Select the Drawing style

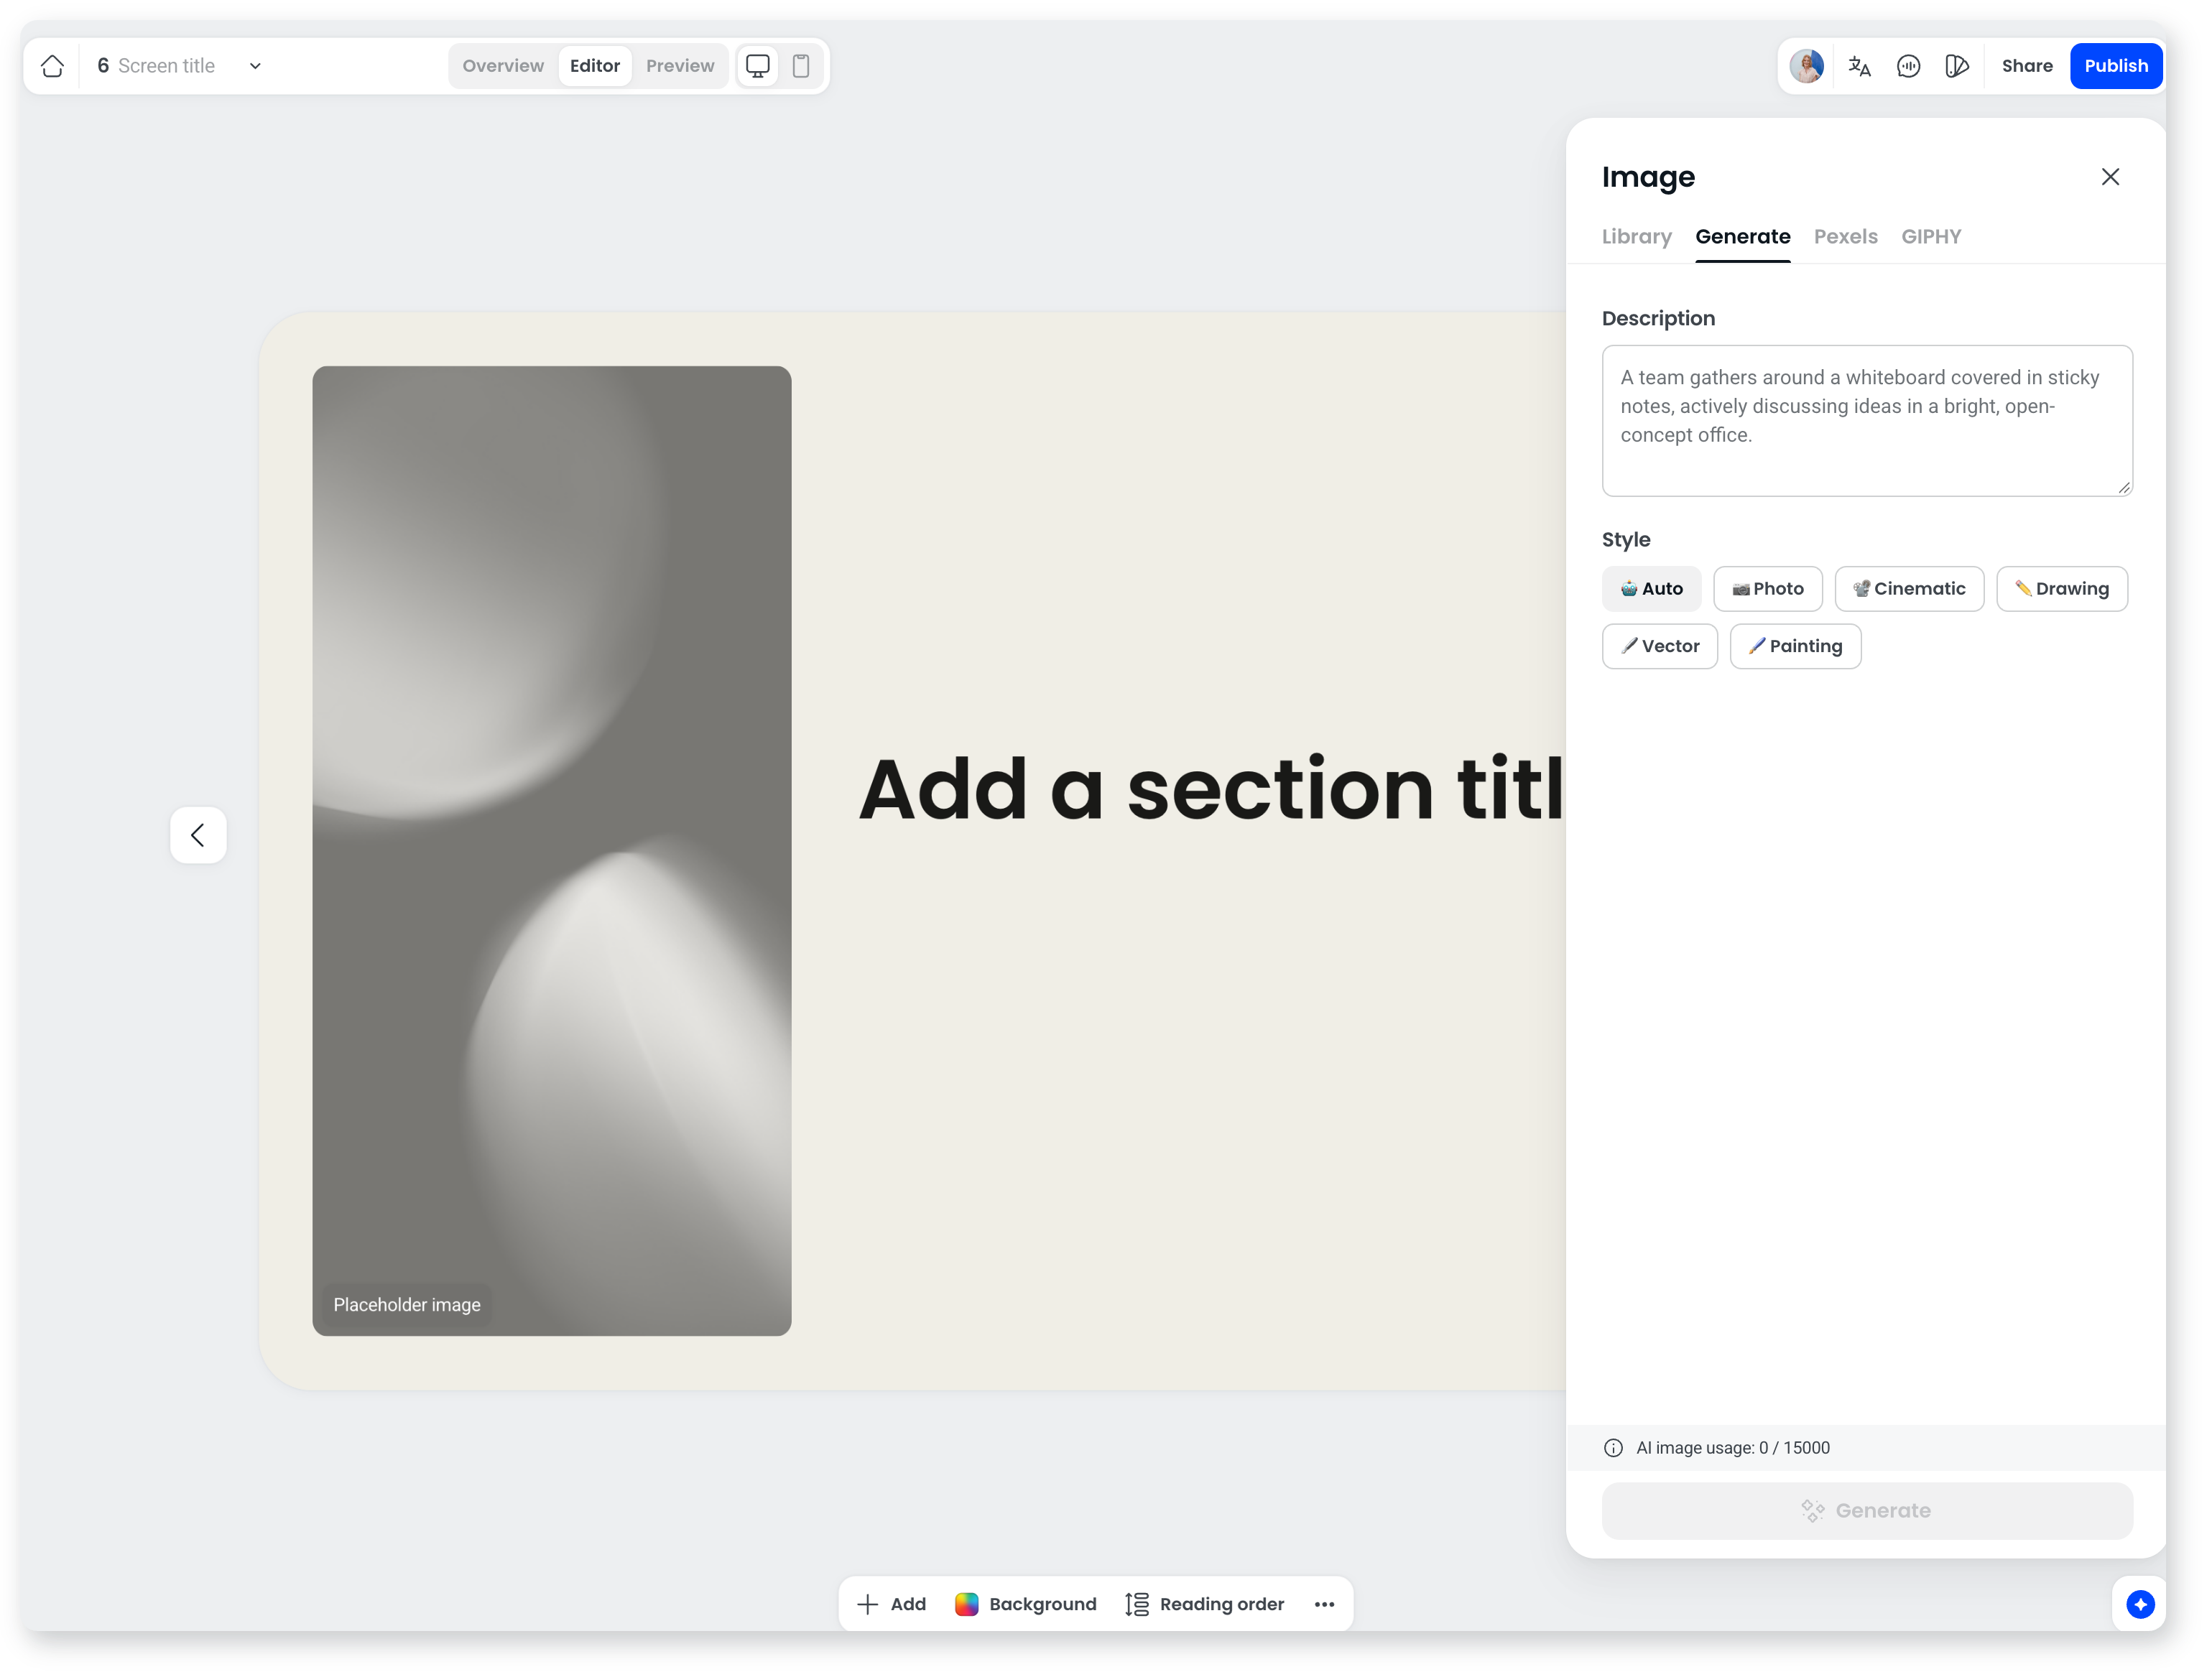coord(2062,589)
